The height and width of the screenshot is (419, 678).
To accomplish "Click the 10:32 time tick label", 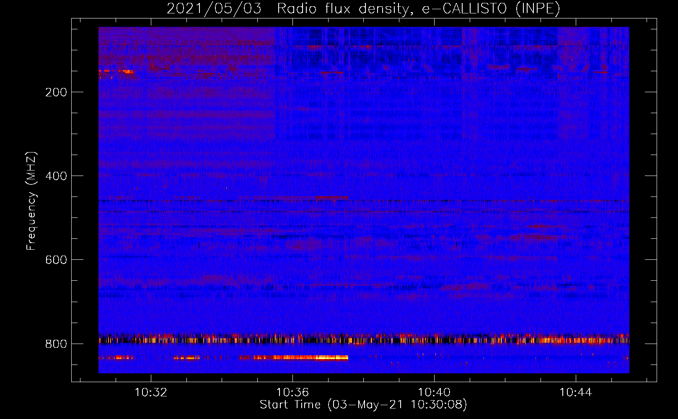I will pyautogui.click(x=151, y=392).
